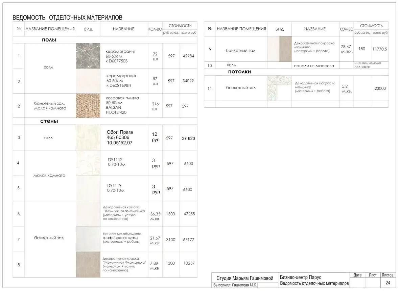Click the ПОЛЫ section heading
This screenshot has height=291, width=399.
point(49,40)
